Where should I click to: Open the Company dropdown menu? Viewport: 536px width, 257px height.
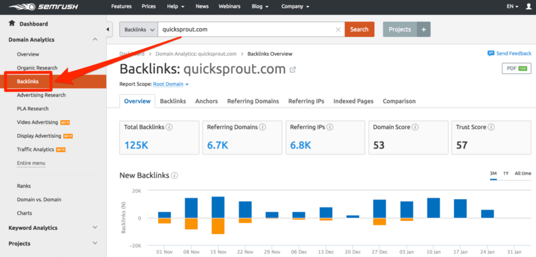point(295,6)
